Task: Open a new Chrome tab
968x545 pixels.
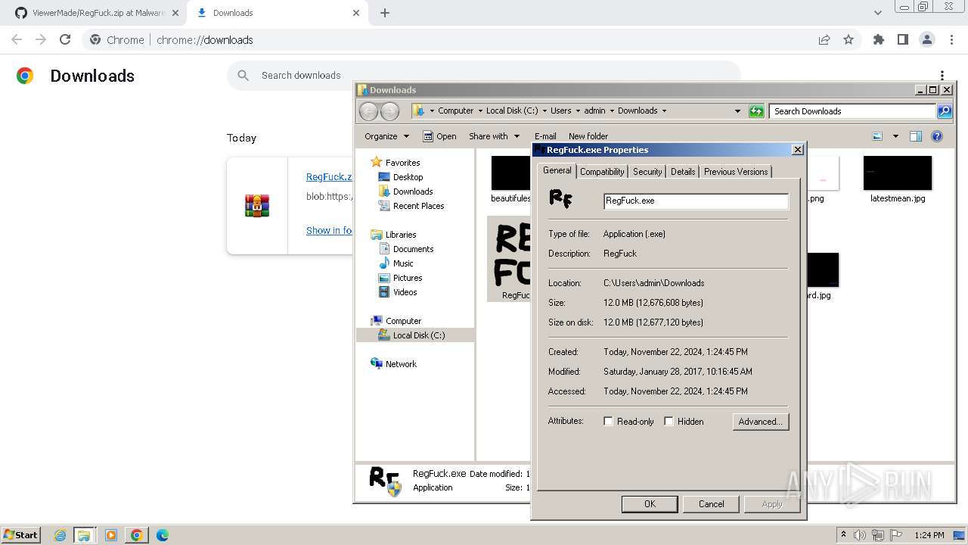Action: 384,13
